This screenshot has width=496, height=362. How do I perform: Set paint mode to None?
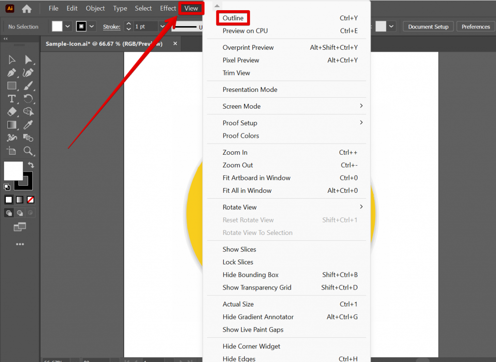(x=30, y=200)
